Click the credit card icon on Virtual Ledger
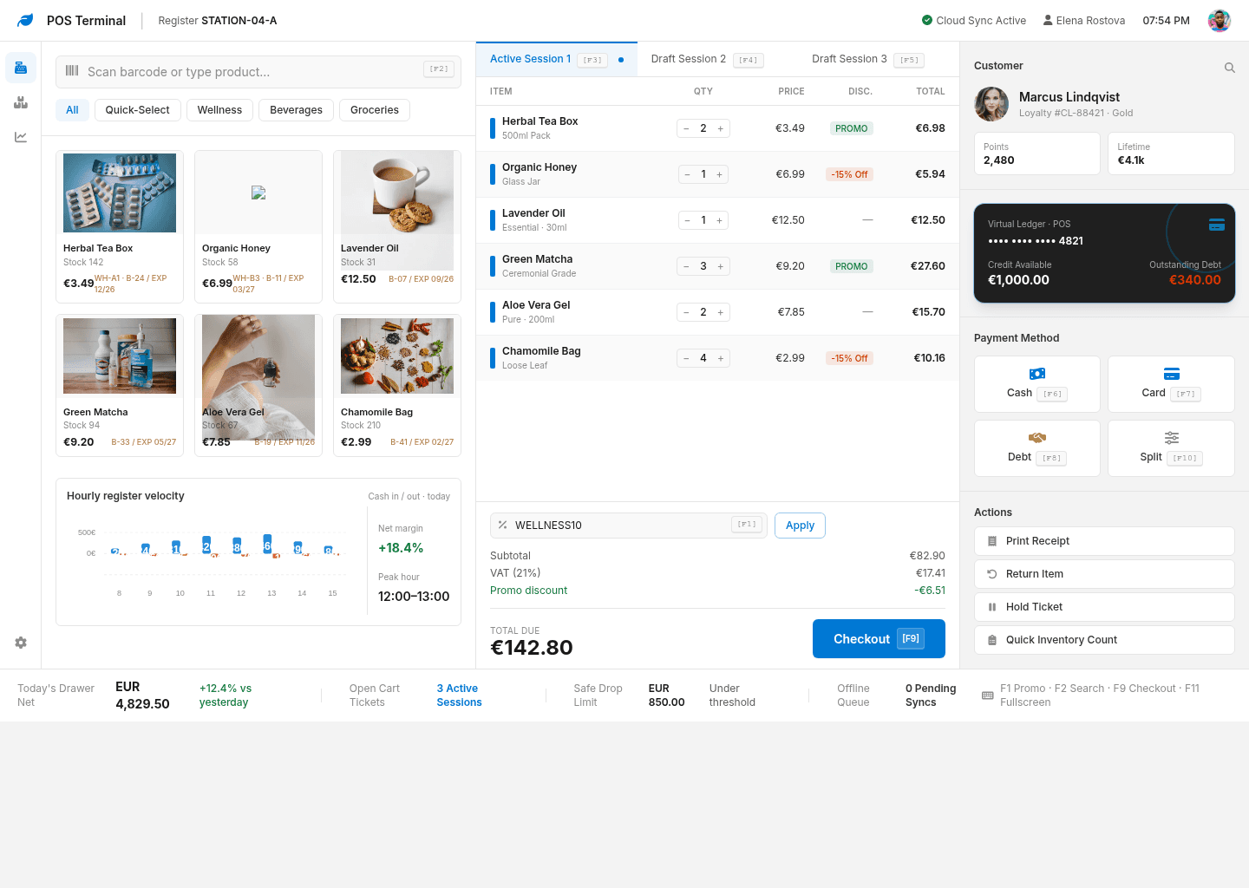This screenshot has width=1249, height=888. tap(1217, 225)
